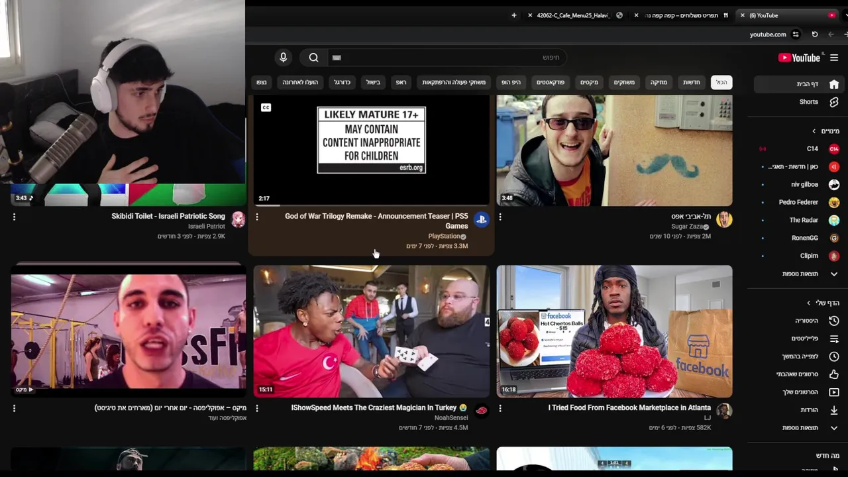Select the Recently uploaded (הועלו לאחרונה) chip
The image size is (848, 477).
tap(301, 82)
